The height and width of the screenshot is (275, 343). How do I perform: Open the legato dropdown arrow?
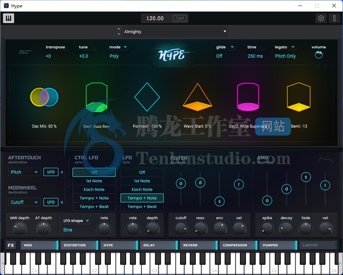(293, 47)
